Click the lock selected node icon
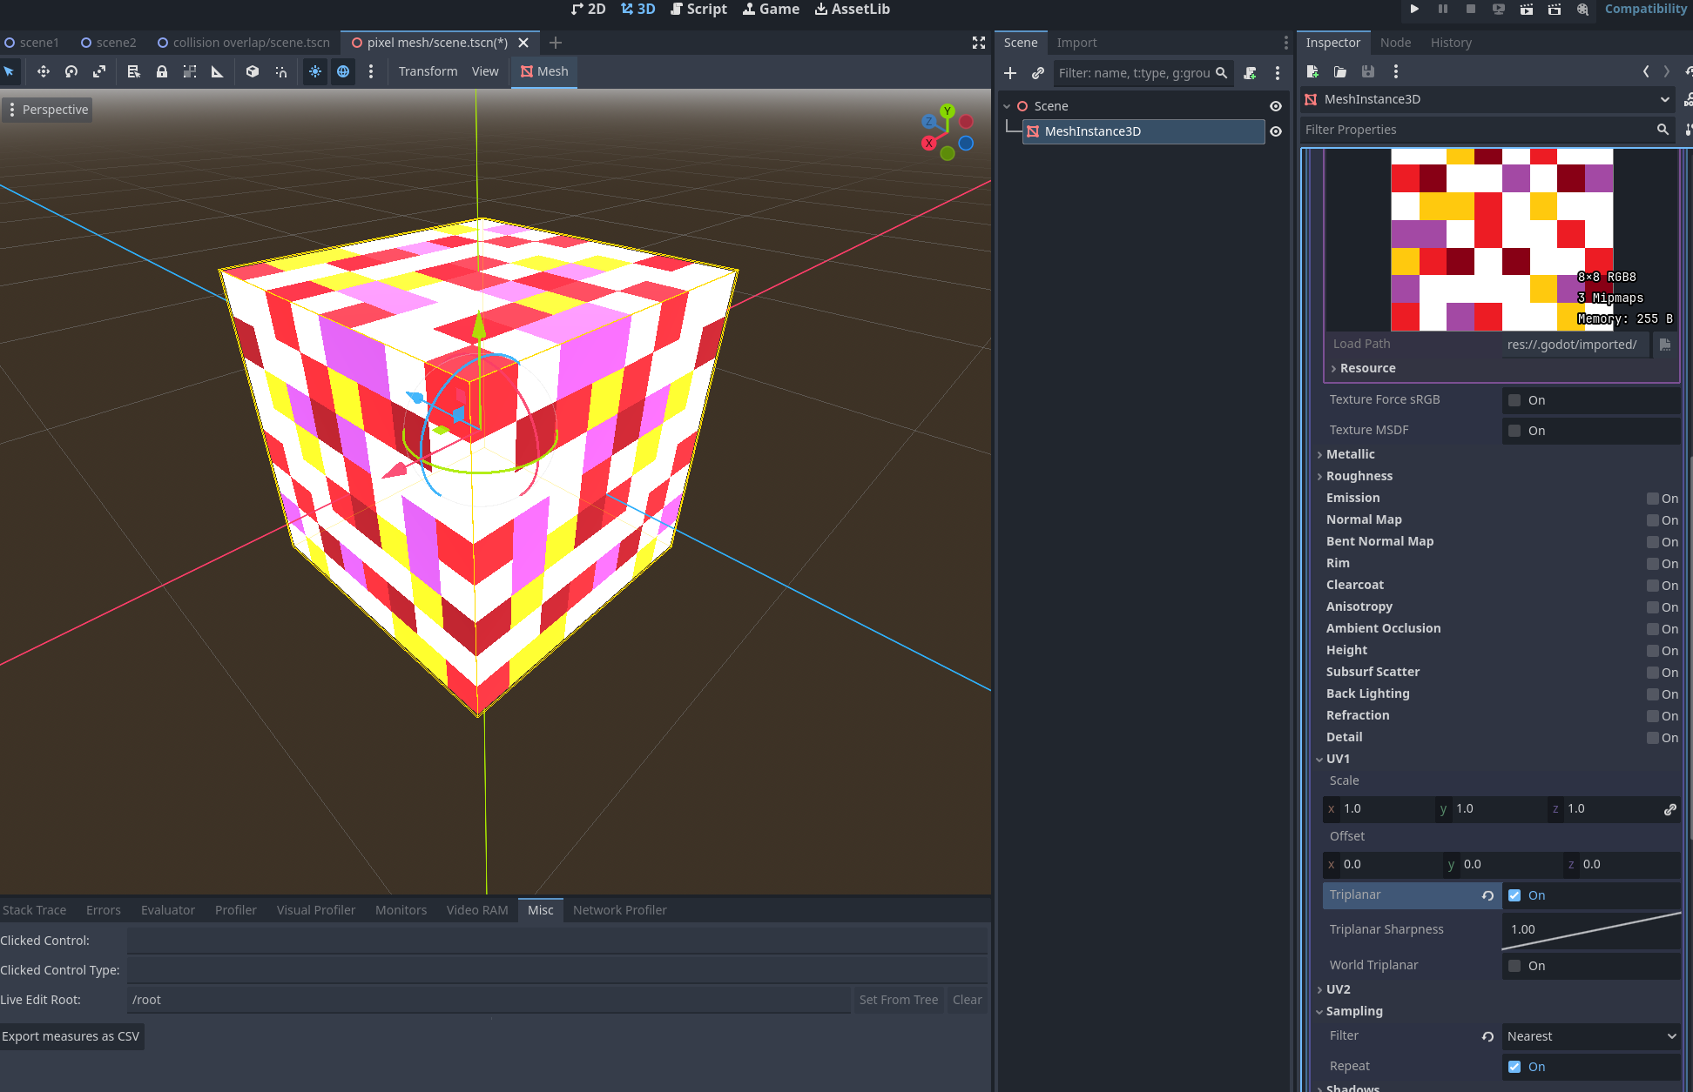1693x1092 pixels. (162, 71)
